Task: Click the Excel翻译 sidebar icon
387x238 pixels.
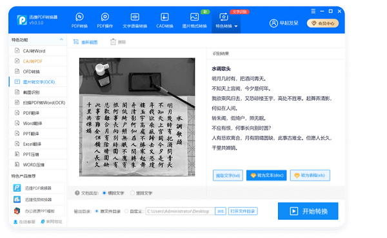Action: [x=17, y=144]
